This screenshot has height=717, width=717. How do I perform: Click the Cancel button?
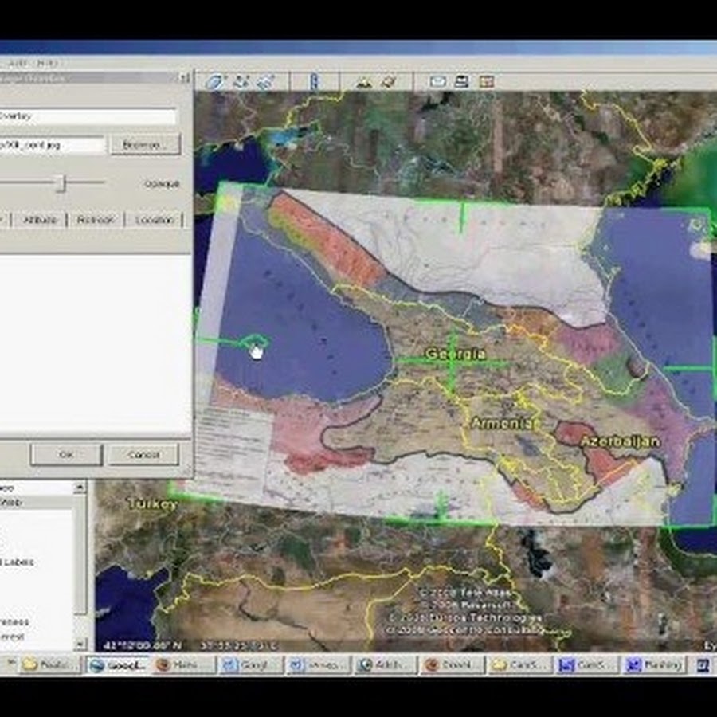point(143,454)
